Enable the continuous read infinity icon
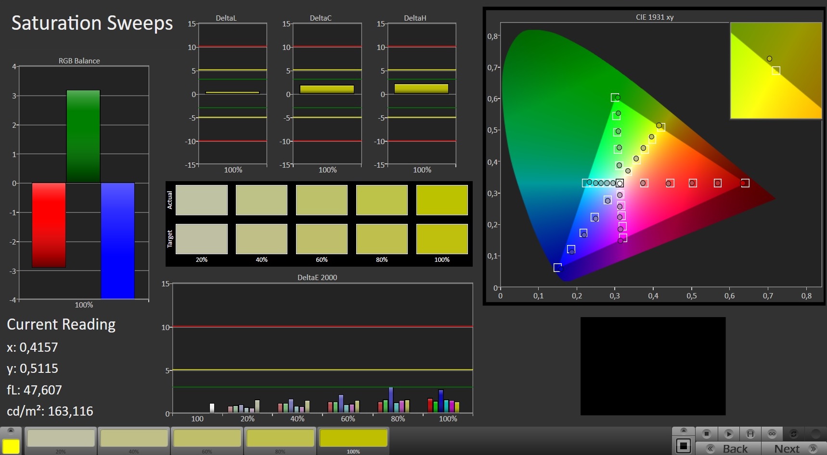The image size is (827, 455). coord(772,433)
